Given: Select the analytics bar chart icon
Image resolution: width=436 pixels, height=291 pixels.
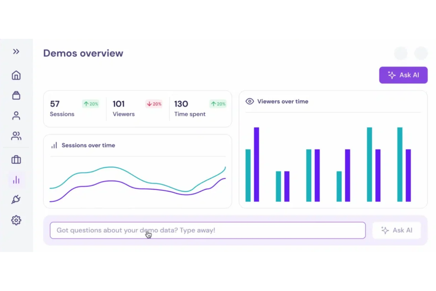Looking at the screenshot, I should coord(16,180).
